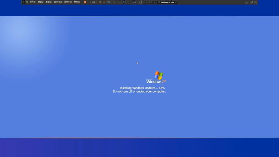Open the 虚拟机 (VM) menu

point(58,2)
